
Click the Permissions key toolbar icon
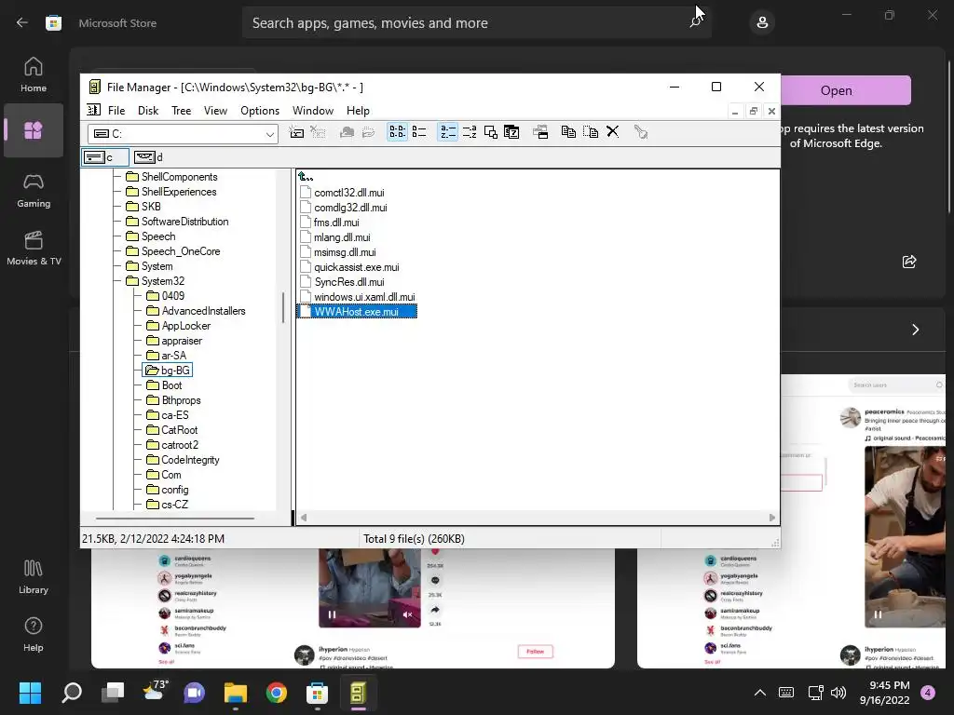pyautogui.click(x=641, y=132)
